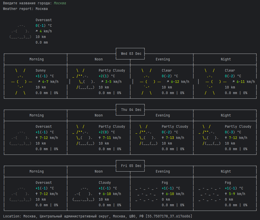Click the Noon header under Wed 03 Dec
Viewport: 260px width, 220px height.
(99, 59)
